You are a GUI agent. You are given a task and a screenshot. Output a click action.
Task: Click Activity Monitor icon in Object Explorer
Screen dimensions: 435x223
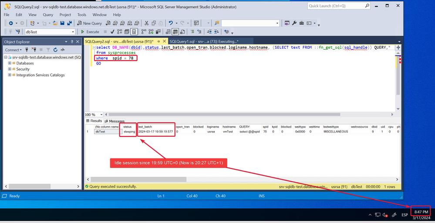tap(62, 50)
